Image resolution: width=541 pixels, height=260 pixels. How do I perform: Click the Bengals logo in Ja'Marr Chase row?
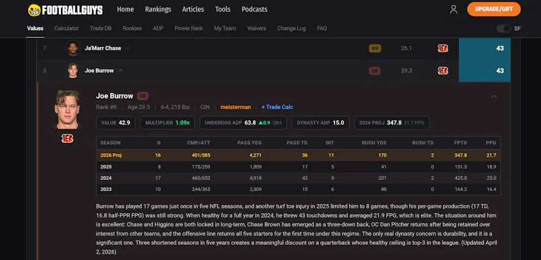point(443,49)
